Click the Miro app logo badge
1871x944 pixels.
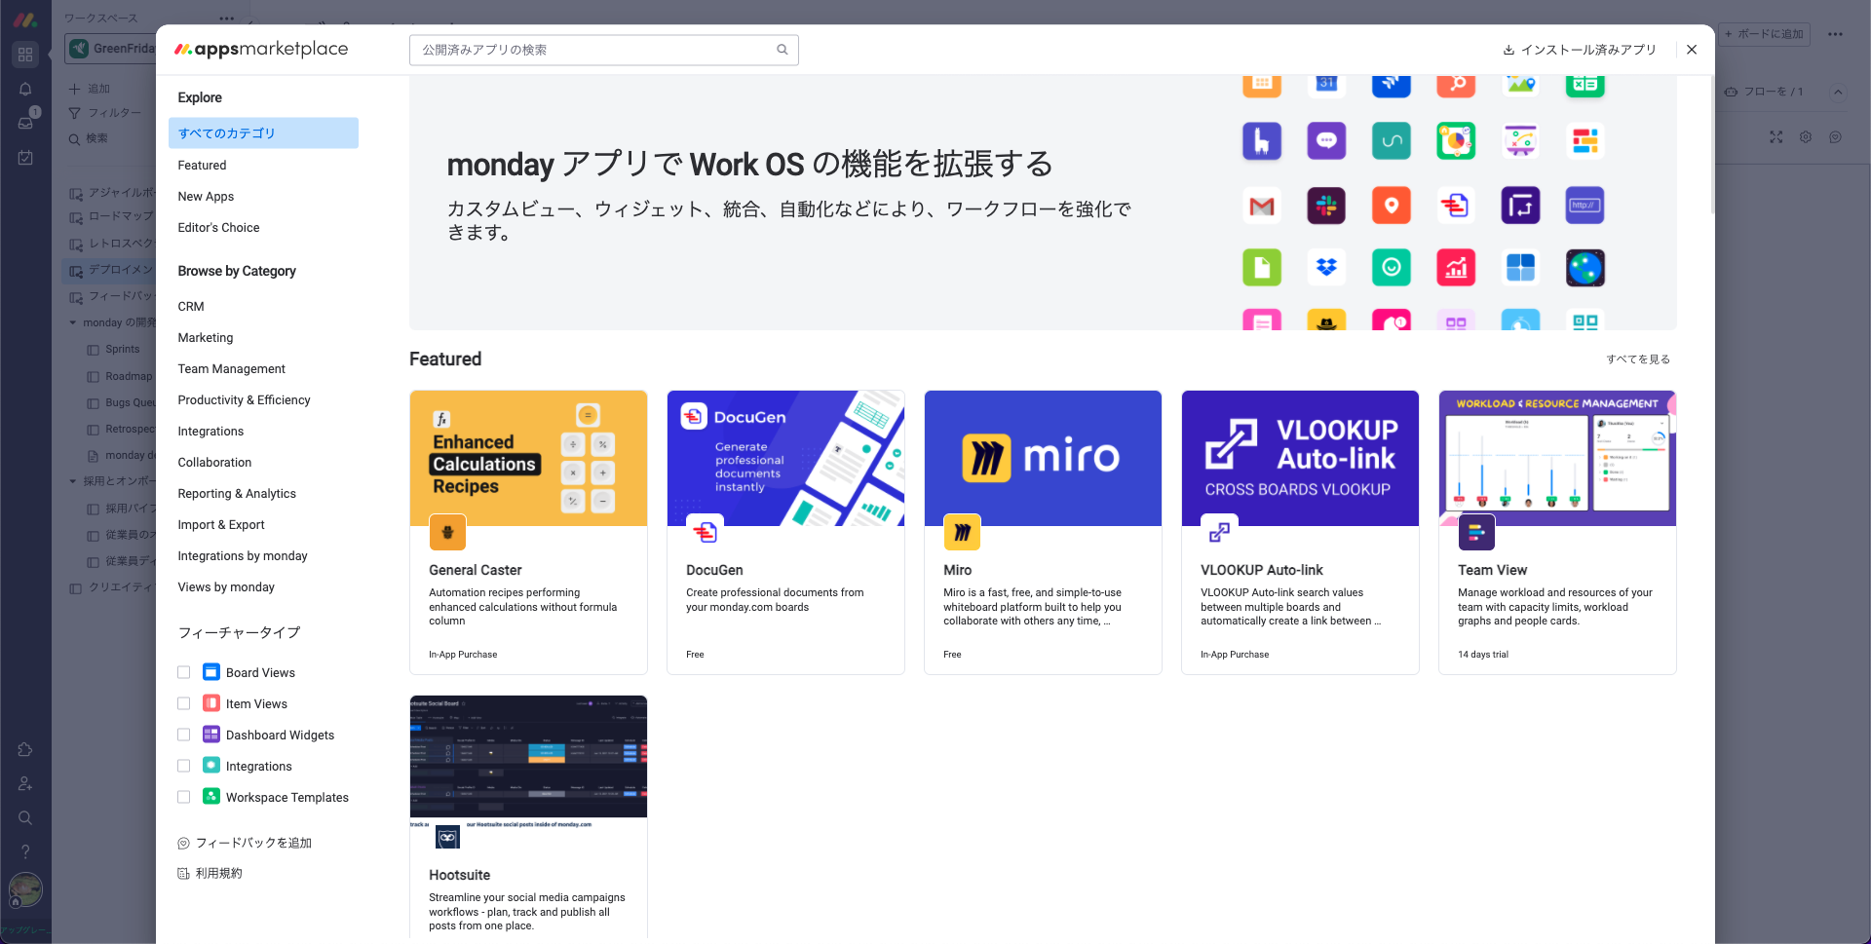pyautogui.click(x=961, y=532)
